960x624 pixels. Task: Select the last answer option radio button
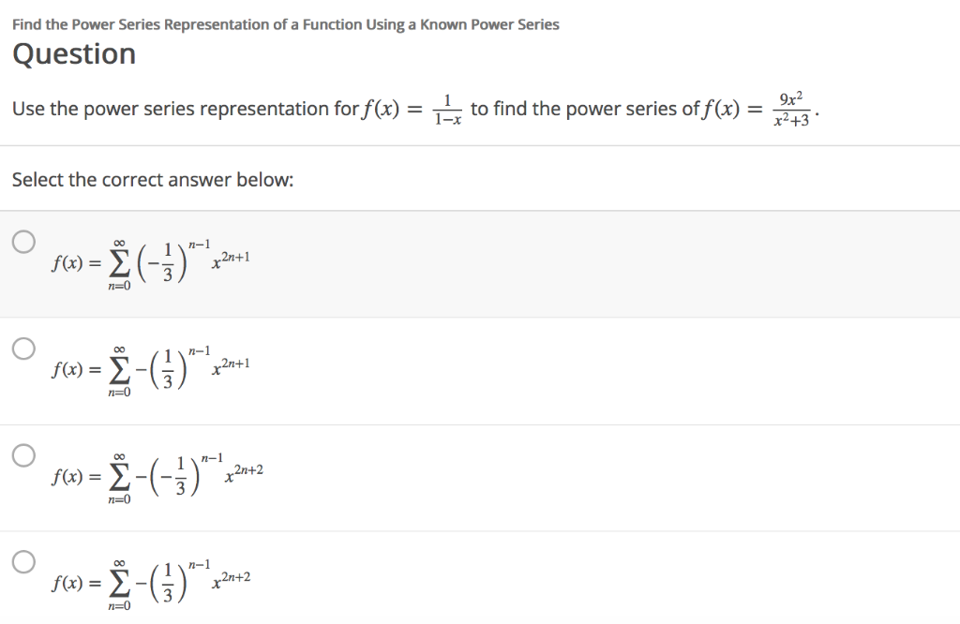pyautogui.click(x=22, y=562)
